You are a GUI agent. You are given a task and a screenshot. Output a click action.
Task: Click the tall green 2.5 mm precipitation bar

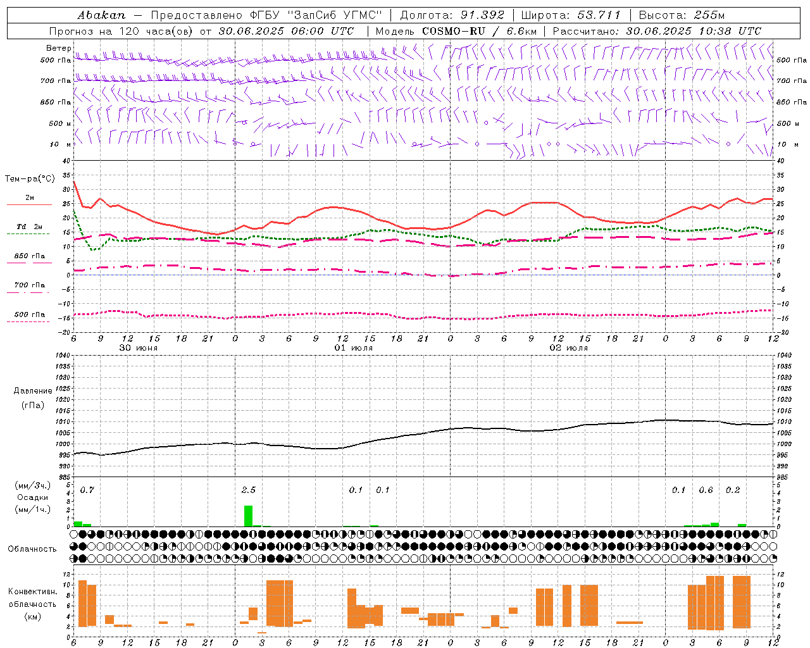pos(249,516)
